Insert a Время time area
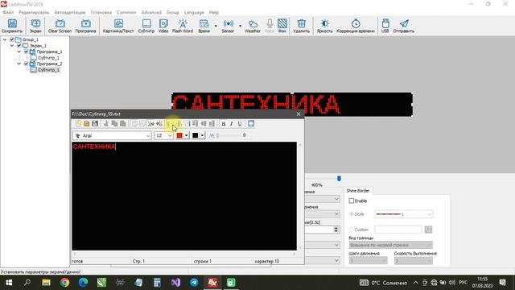Viewport: 515px width, 290px height. 204,26
